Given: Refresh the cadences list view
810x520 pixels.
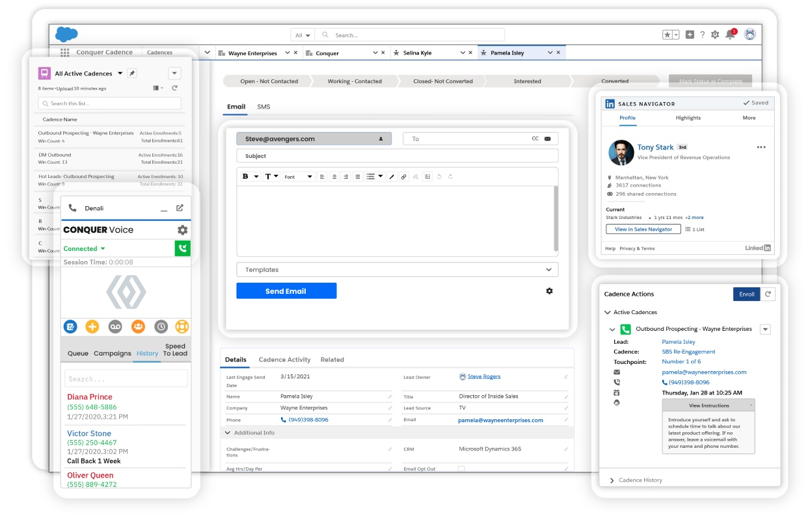Looking at the screenshot, I should 174,88.
